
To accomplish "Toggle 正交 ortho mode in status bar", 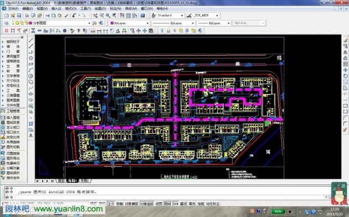I will (111, 203).
